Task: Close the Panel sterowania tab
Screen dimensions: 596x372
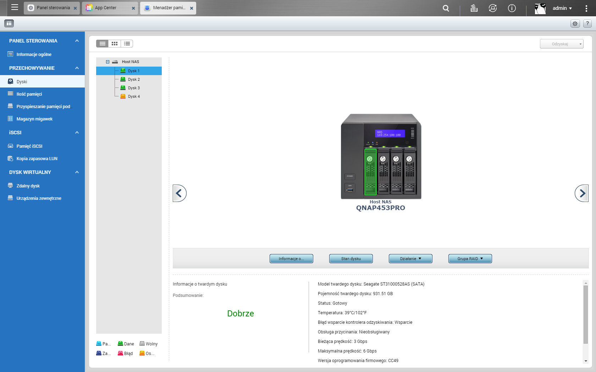Action: point(75,8)
